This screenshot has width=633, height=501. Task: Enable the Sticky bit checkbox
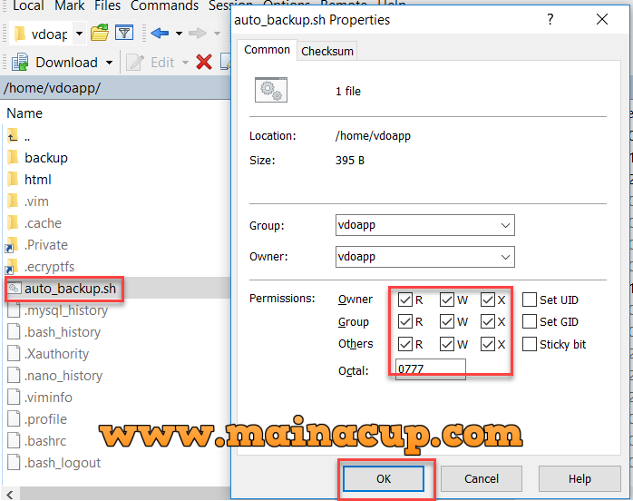pos(530,344)
